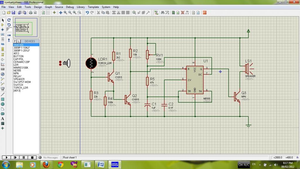Screen dimensions: 300x169
Task: Select the Selection Mode arrow tool
Action: [3, 20]
